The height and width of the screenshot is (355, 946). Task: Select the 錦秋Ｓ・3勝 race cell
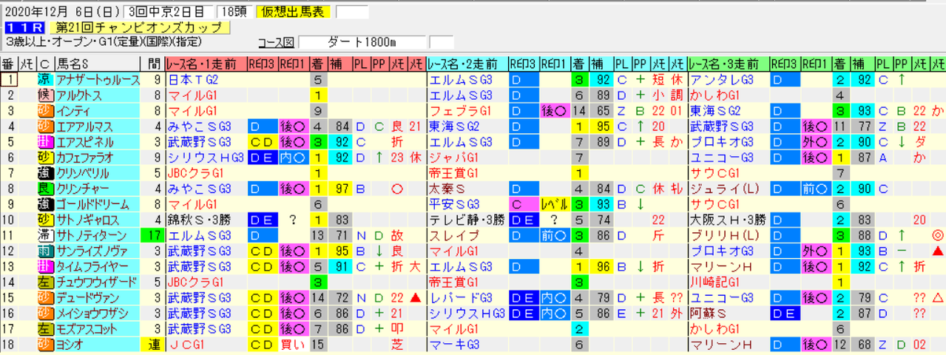pos(206,220)
